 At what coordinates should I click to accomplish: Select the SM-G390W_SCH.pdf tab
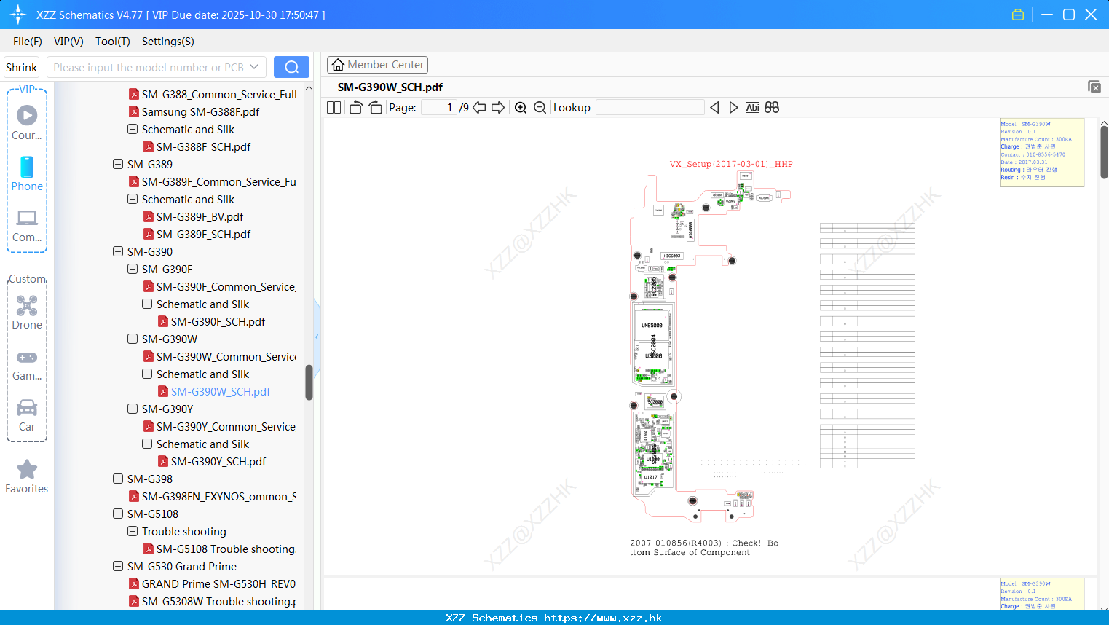point(390,87)
